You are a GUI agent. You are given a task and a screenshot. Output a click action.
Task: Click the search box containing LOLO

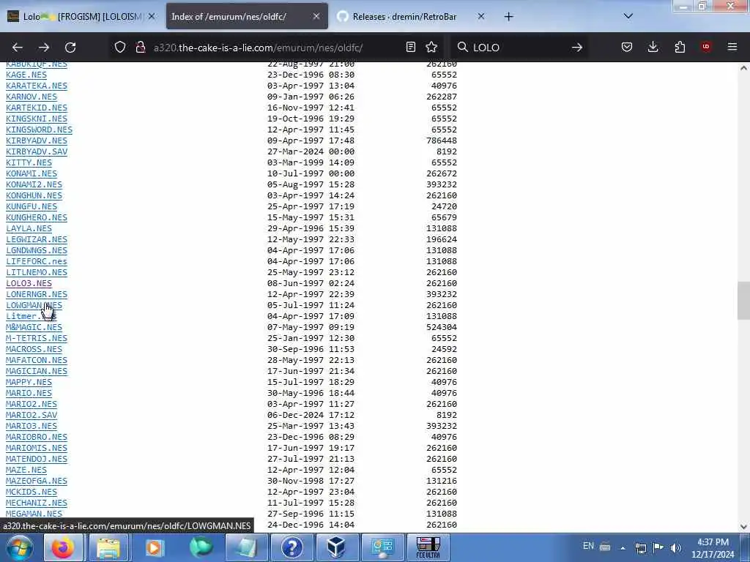[x=519, y=48]
